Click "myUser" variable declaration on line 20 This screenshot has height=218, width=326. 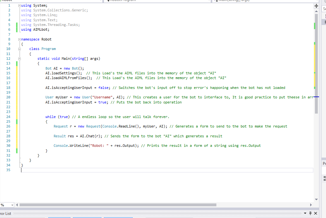point(62,97)
